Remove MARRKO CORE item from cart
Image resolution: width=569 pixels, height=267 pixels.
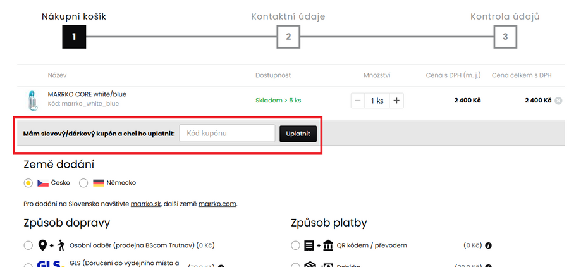[558, 101]
